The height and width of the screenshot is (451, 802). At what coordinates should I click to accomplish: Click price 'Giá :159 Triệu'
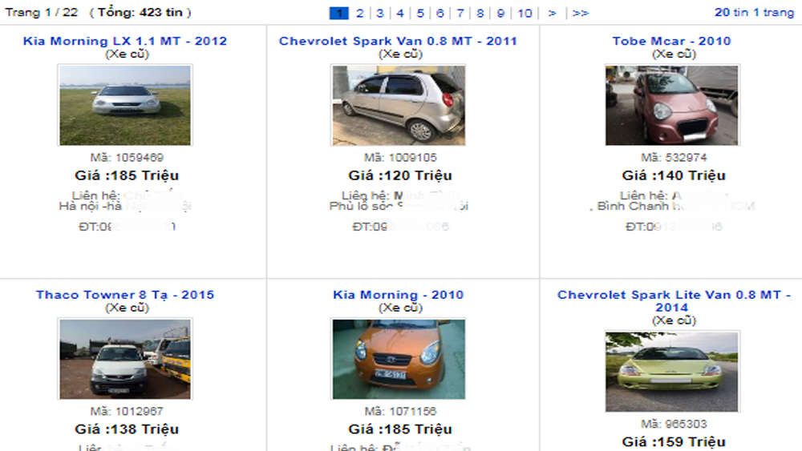tap(674, 442)
